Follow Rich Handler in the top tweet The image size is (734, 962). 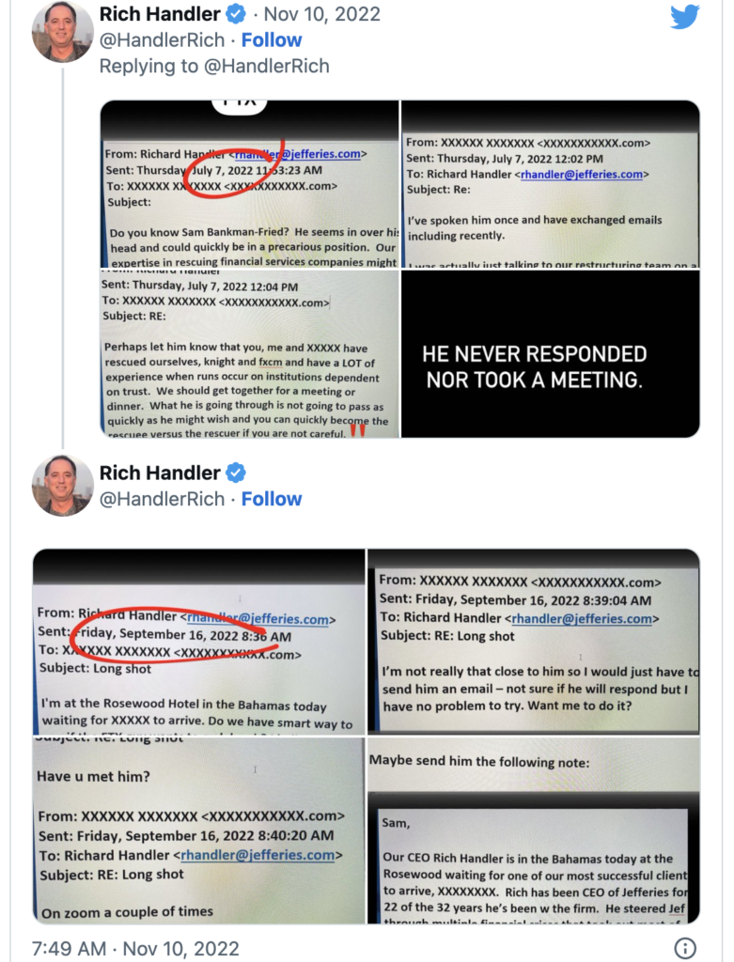pyautogui.click(x=272, y=39)
